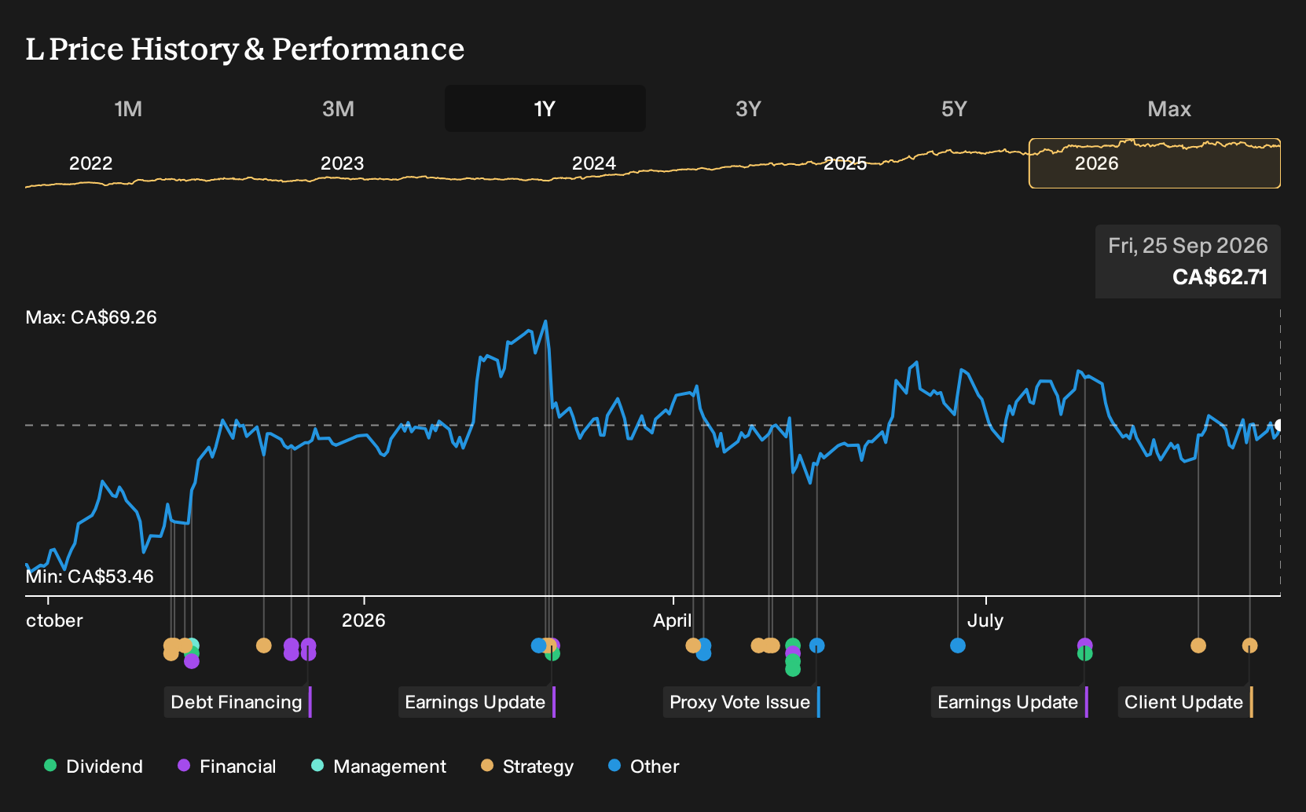The width and height of the screenshot is (1306, 812).
Task: Select the blue event dot left of July
Action: click(957, 646)
